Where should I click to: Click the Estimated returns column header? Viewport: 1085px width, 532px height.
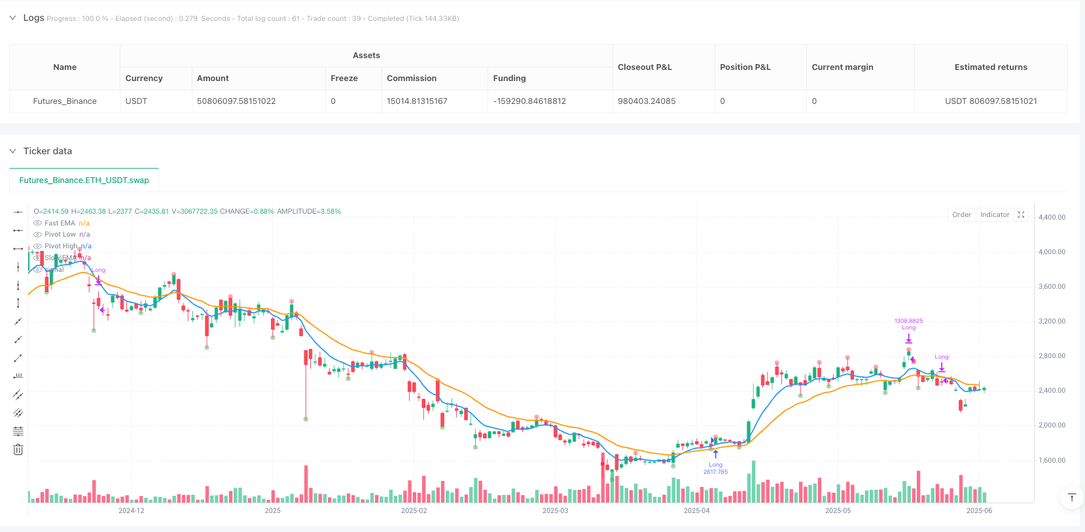pos(990,67)
